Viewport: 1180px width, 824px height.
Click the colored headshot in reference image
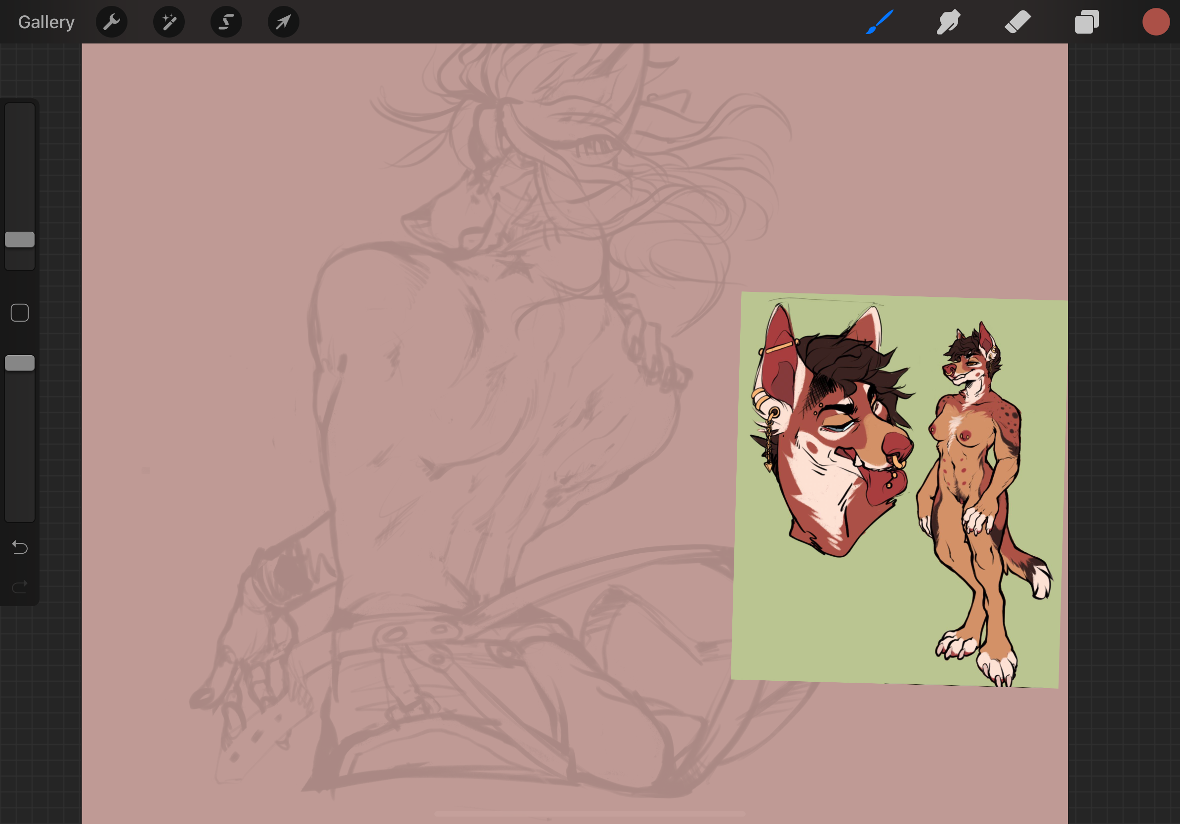pos(833,432)
